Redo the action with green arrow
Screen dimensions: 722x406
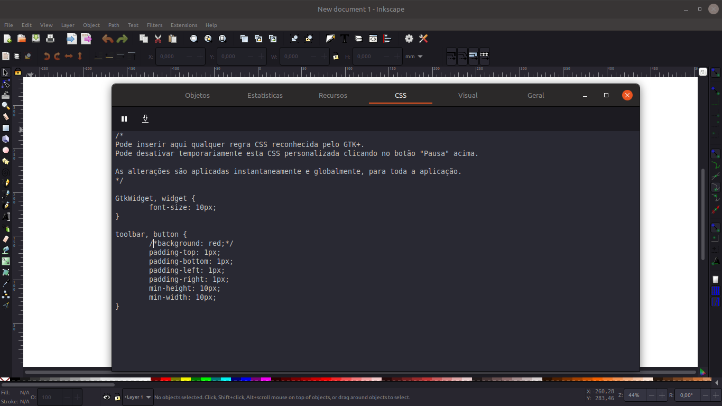[x=122, y=39]
